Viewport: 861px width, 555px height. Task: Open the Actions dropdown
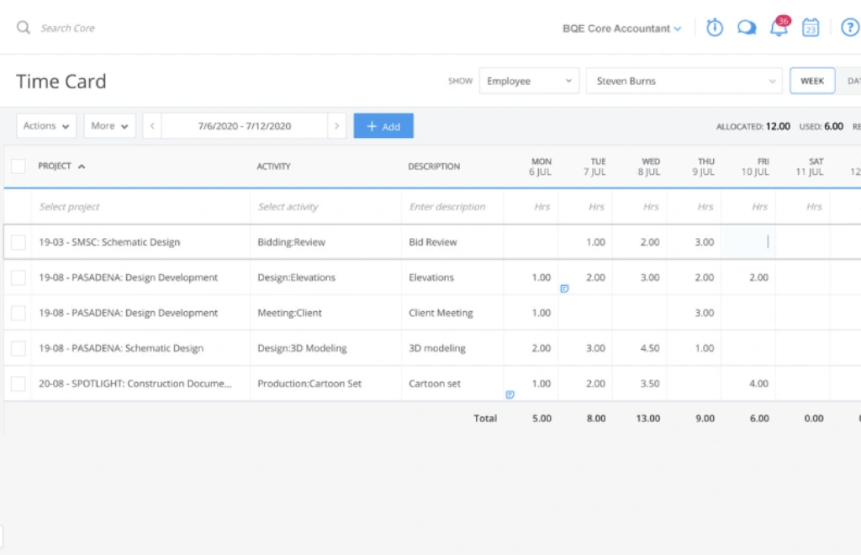(46, 126)
